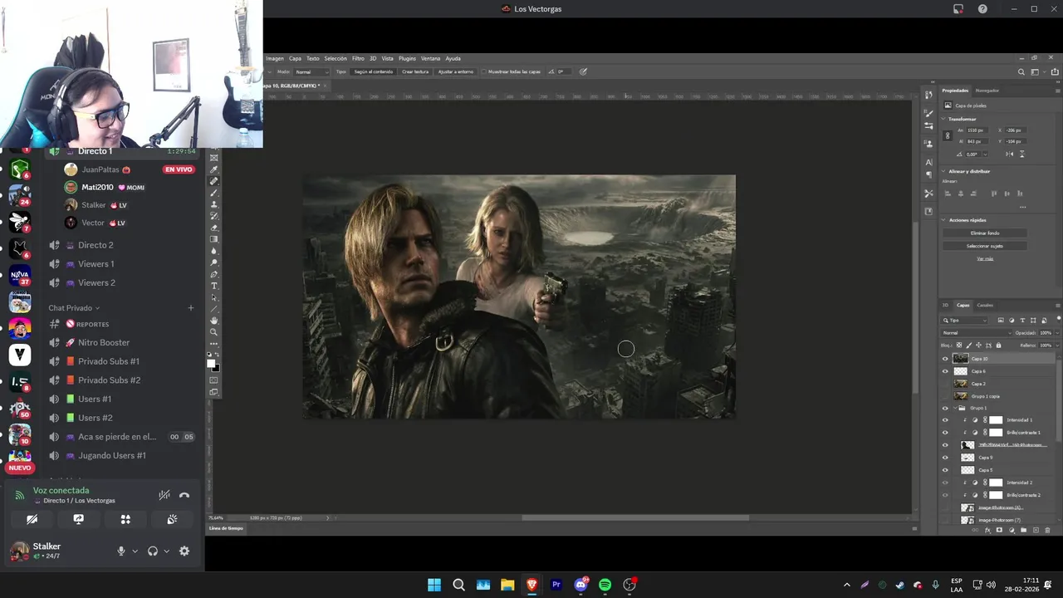Select the Hand tool
Screen dimensions: 1063x598
[x=214, y=321]
